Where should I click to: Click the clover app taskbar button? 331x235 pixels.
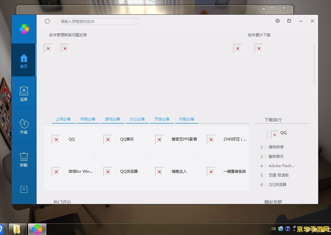(x=37, y=229)
